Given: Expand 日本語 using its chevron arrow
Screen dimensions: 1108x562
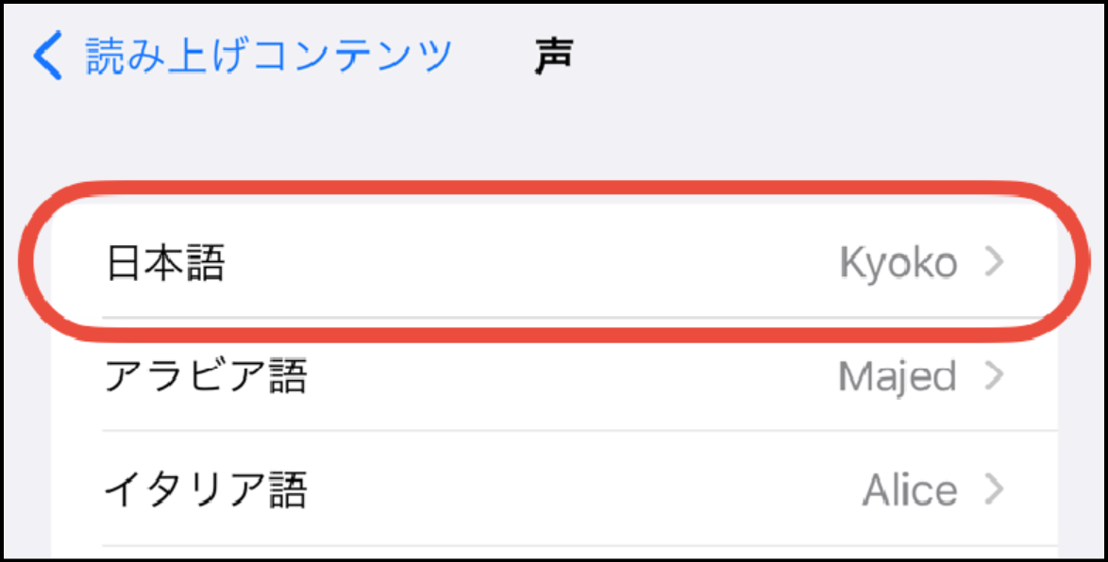Looking at the screenshot, I should [x=992, y=263].
